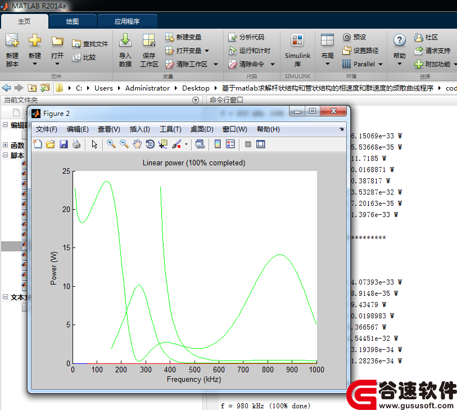
Task: Expand the 函数 (Functions) tree group
Action: coord(5,145)
